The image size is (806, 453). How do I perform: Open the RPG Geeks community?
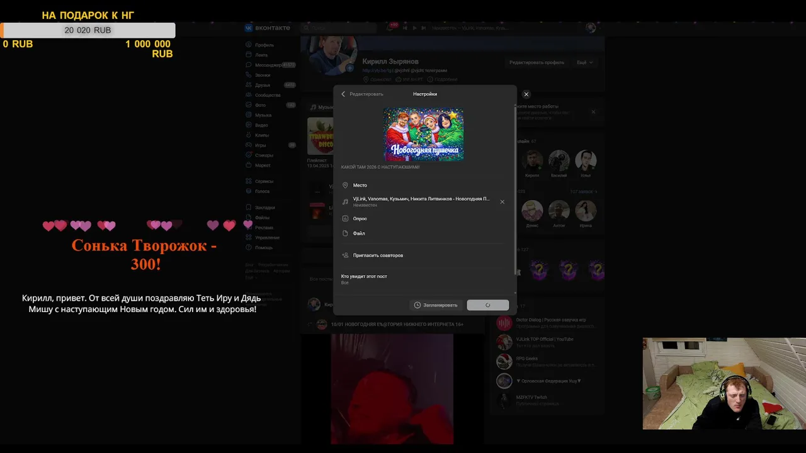click(527, 359)
